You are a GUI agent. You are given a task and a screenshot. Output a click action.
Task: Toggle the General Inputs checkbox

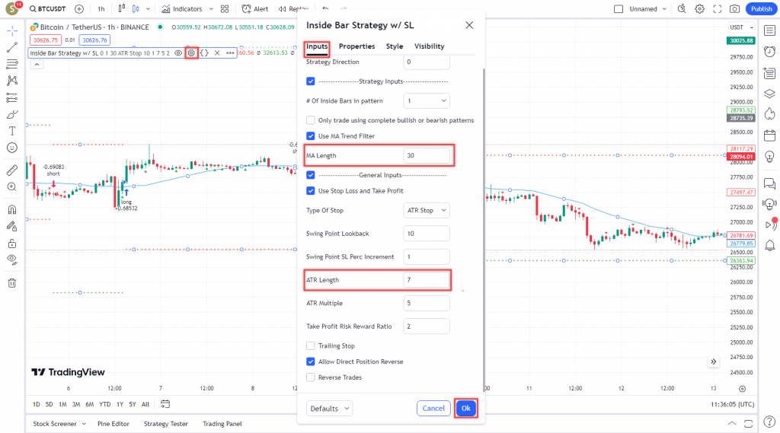[311, 175]
